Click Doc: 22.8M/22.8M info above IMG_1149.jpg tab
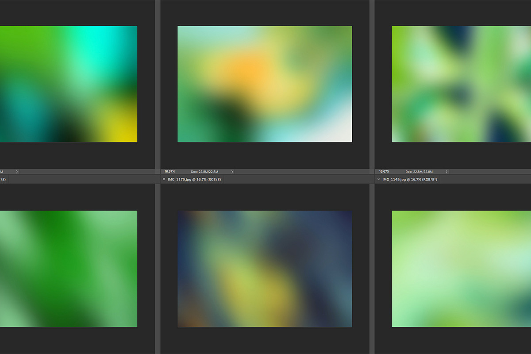531x354 pixels. point(419,172)
